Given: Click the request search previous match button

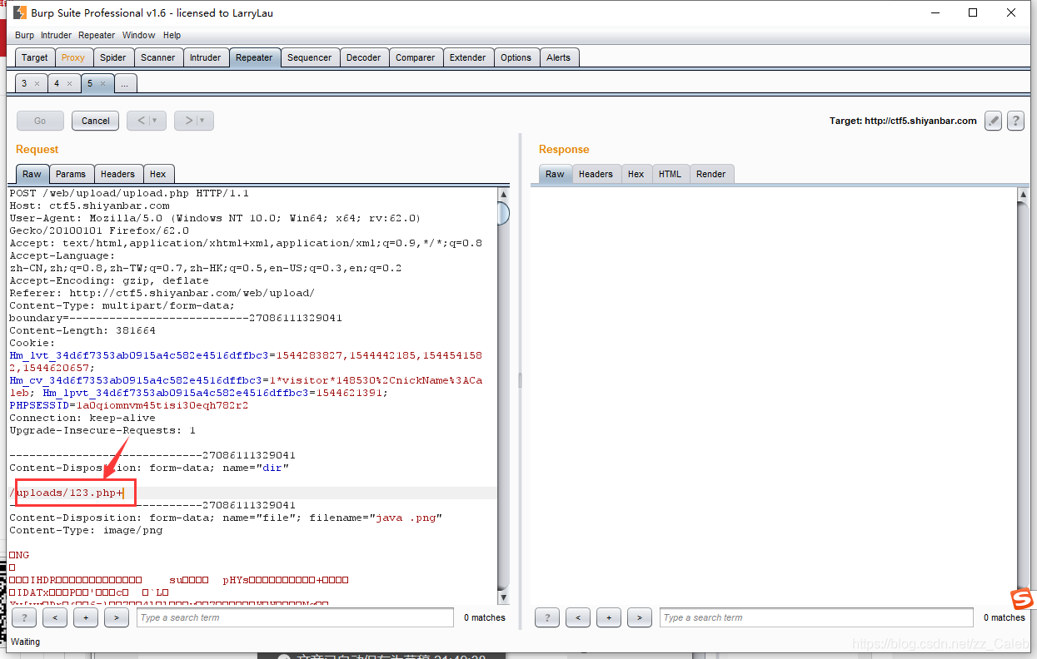Looking at the screenshot, I should pos(55,617).
